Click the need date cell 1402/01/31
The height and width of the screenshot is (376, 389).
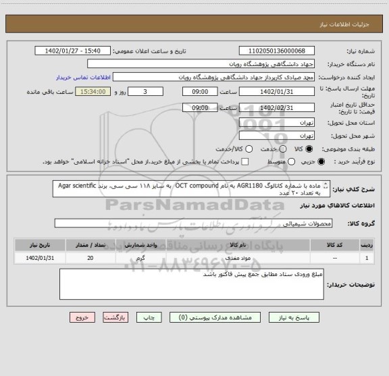click(x=40, y=258)
